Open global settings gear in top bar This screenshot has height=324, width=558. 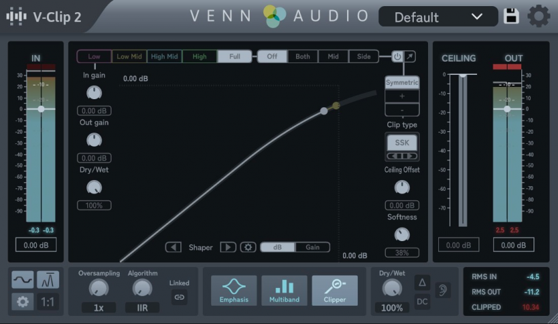pos(538,16)
